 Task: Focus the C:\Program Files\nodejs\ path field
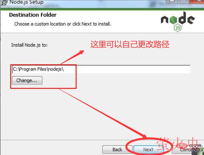pos(101,69)
